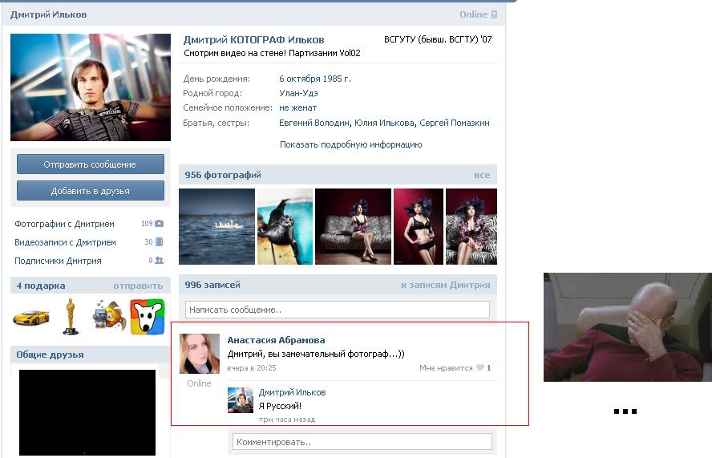Open Анастасия Абрамова profile name
The width and height of the screenshot is (712, 458).
coord(276,340)
